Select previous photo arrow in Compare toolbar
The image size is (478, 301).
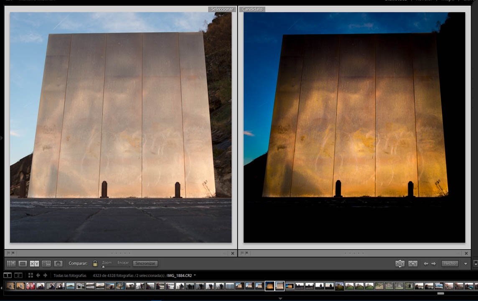point(426,263)
